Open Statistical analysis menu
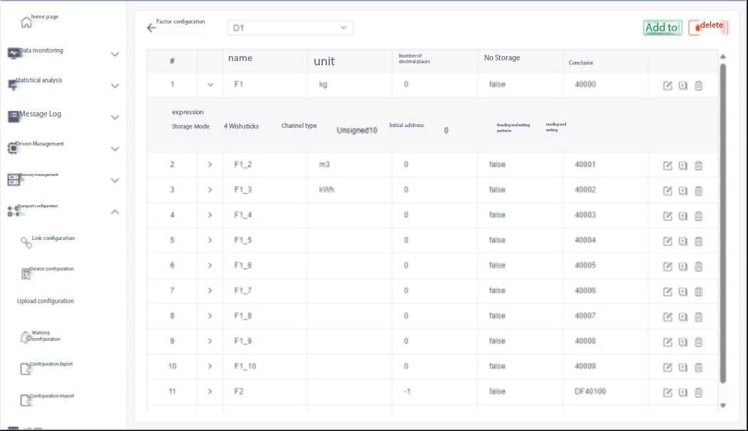This screenshot has height=431, width=748. click(39, 80)
